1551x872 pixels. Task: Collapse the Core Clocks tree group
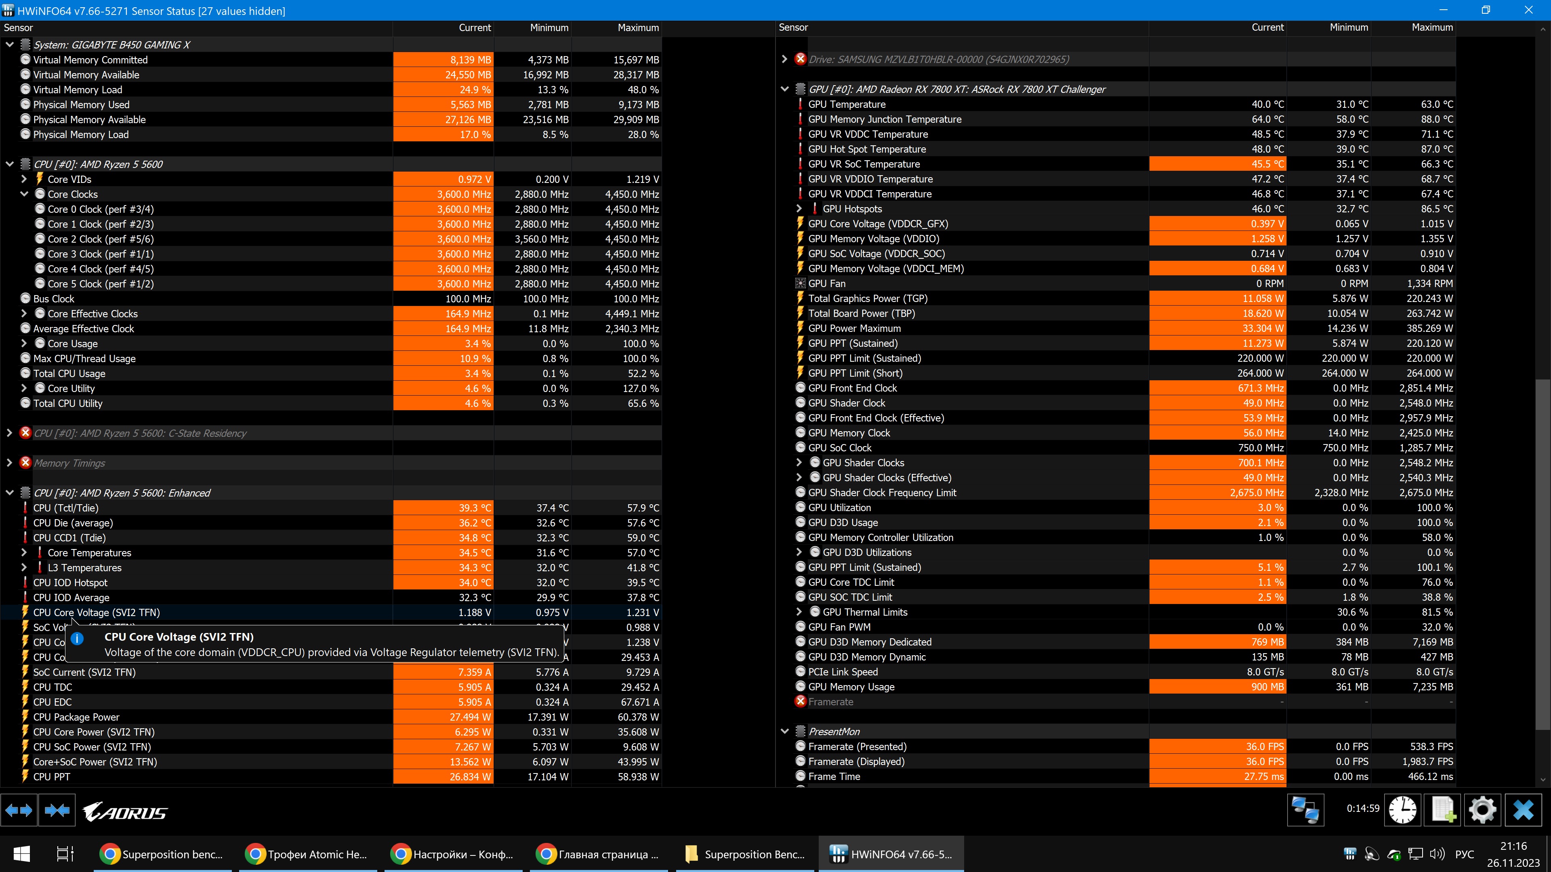tap(24, 194)
